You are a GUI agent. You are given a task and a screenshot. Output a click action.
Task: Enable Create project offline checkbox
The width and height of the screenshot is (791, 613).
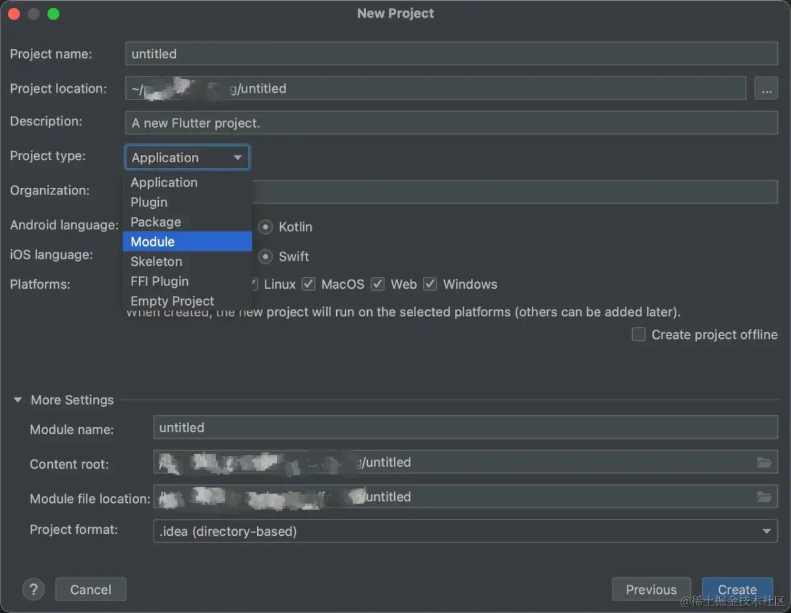click(x=639, y=334)
